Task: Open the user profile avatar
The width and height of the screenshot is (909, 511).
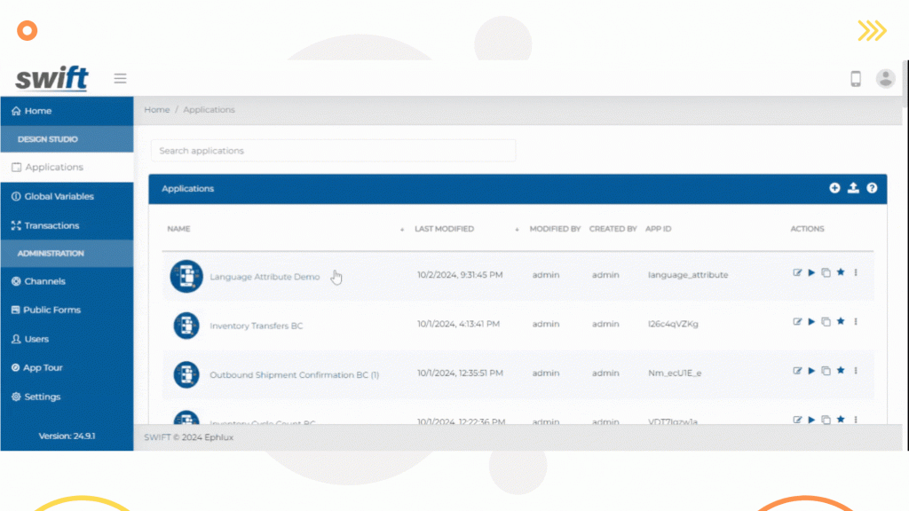Action: pos(885,78)
